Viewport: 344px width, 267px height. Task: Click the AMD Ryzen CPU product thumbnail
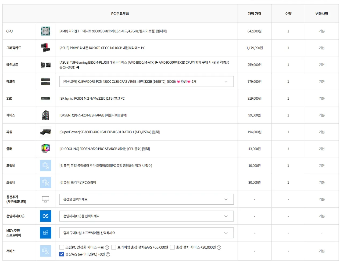tap(45, 31)
